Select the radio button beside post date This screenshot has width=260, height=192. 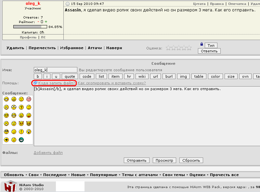[68, 4]
